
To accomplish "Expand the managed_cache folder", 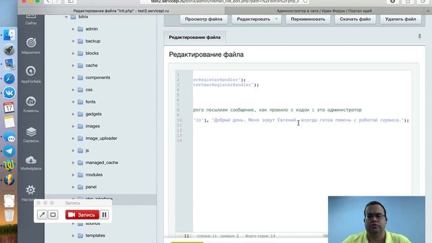I will pyautogui.click(x=73, y=163).
